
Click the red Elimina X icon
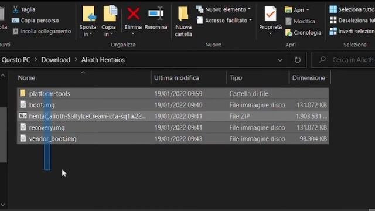pos(133,13)
